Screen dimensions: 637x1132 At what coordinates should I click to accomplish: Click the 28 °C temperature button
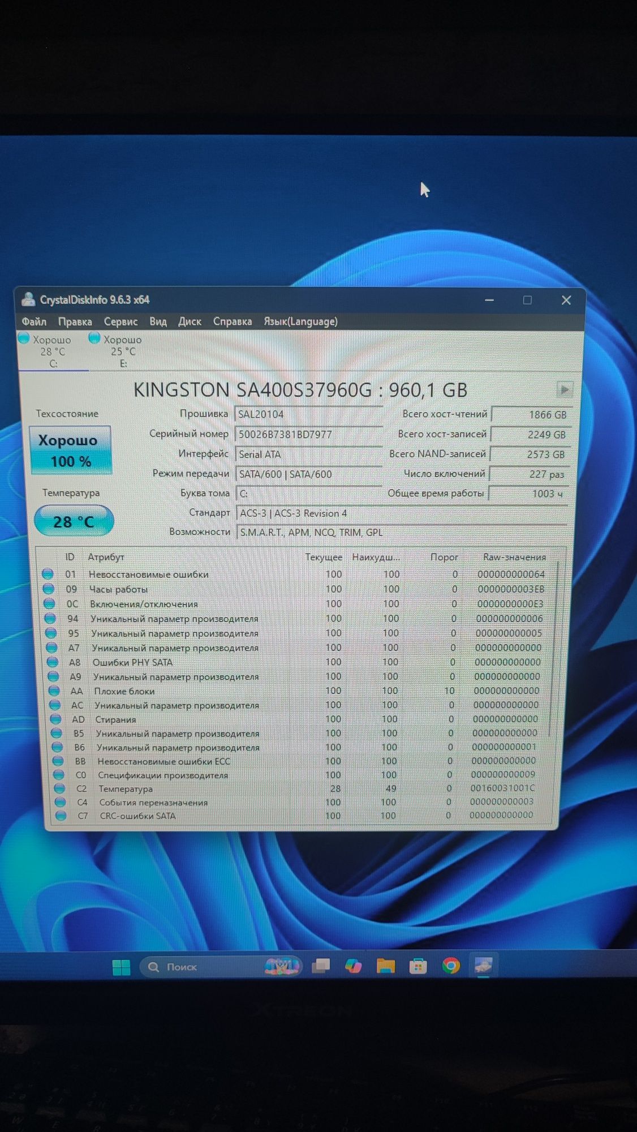[x=74, y=521]
